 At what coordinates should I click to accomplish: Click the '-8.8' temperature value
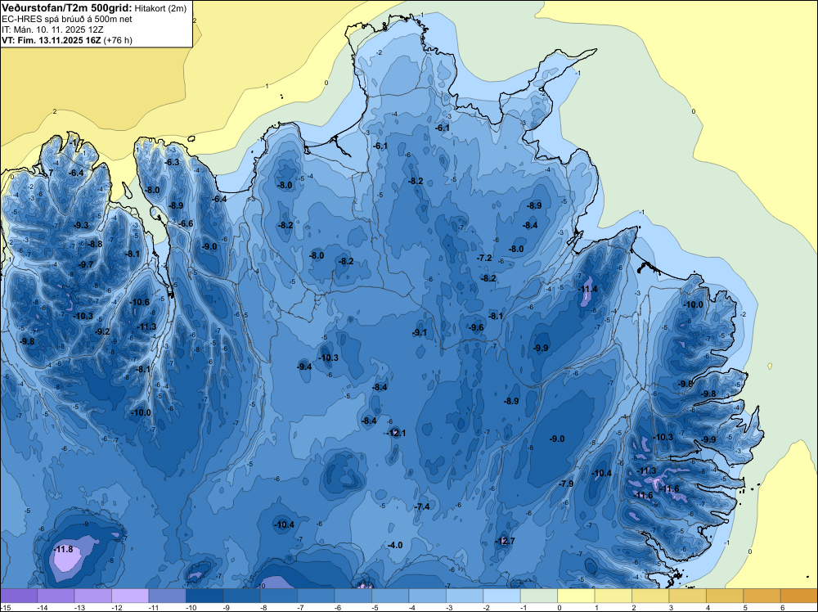tap(95, 244)
